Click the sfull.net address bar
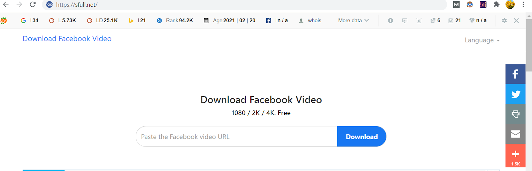Viewport: 532px width, 171px height. 244,5
